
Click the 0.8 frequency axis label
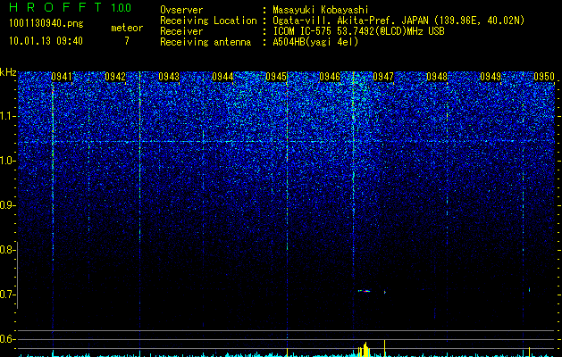coord(8,250)
